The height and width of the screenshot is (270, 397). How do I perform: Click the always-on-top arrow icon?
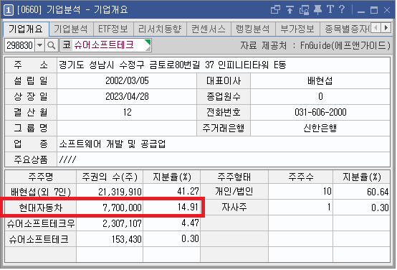(290, 9)
